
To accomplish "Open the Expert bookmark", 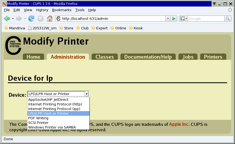I will pyautogui.click(x=100, y=28).
